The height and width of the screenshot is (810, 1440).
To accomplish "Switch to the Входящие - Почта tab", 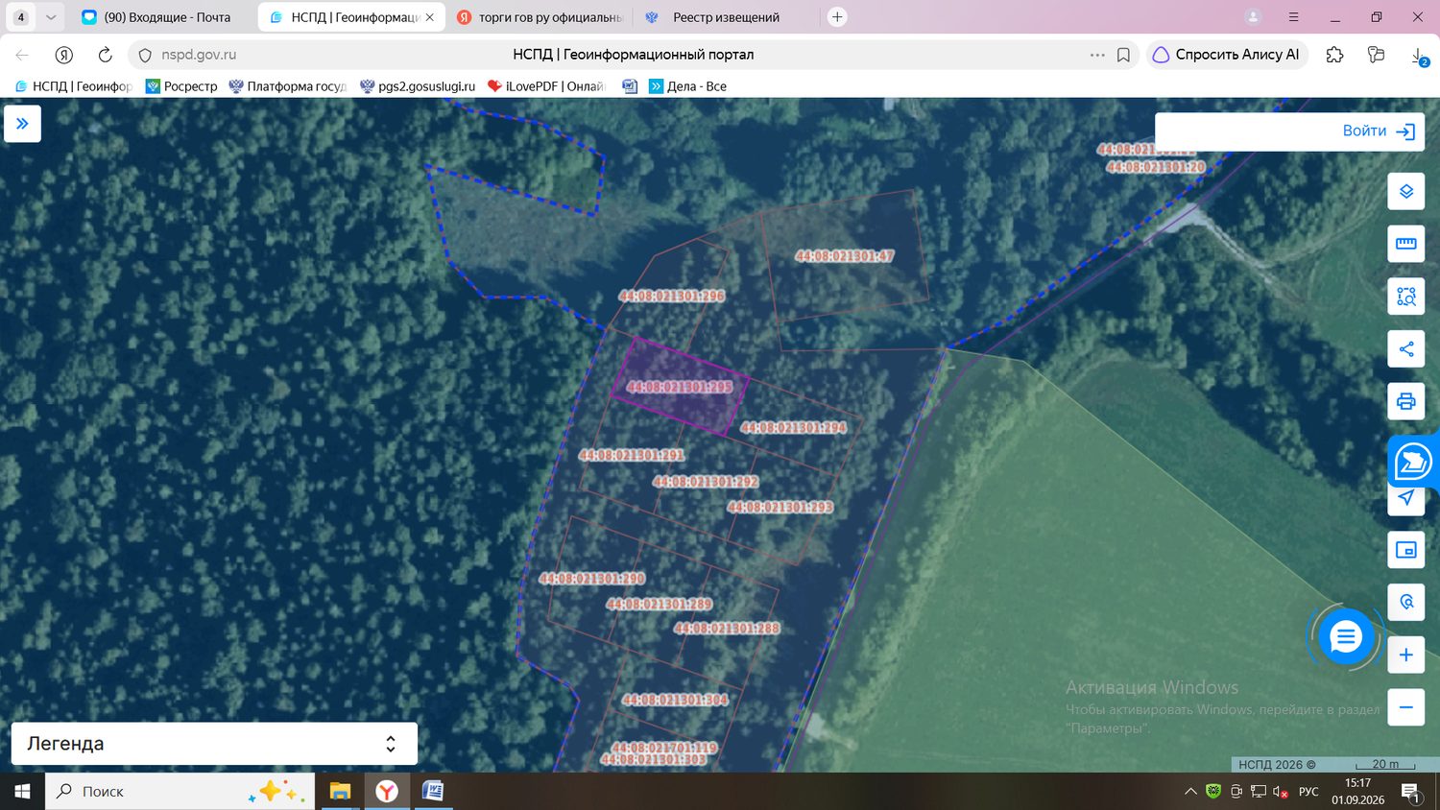I will pyautogui.click(x=158, y=17).
